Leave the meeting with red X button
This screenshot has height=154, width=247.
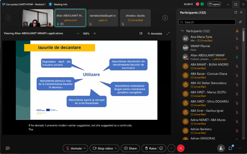click(x=180, y=148)
